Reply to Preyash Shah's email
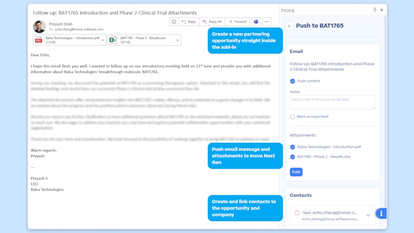Screen dimensions: 414x233 [x=189, y=22]
